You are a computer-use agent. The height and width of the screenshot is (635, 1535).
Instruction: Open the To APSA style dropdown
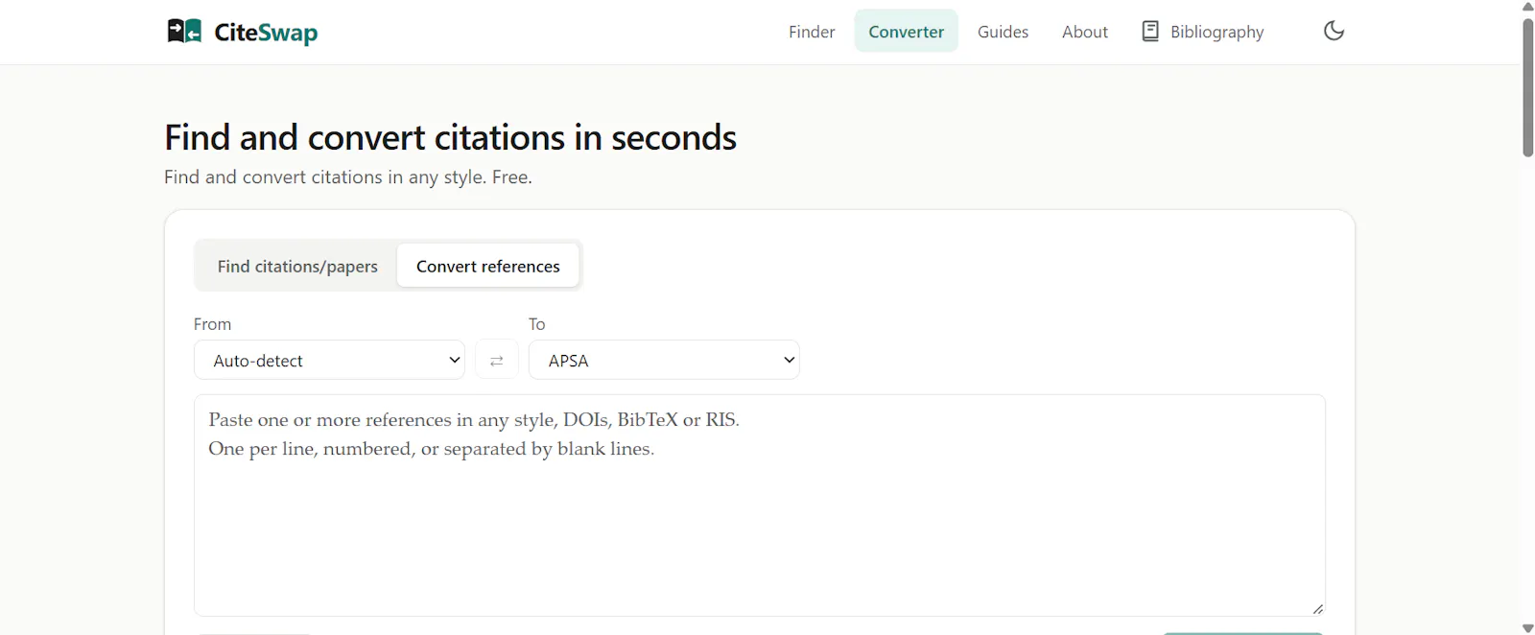click(664, 361)
